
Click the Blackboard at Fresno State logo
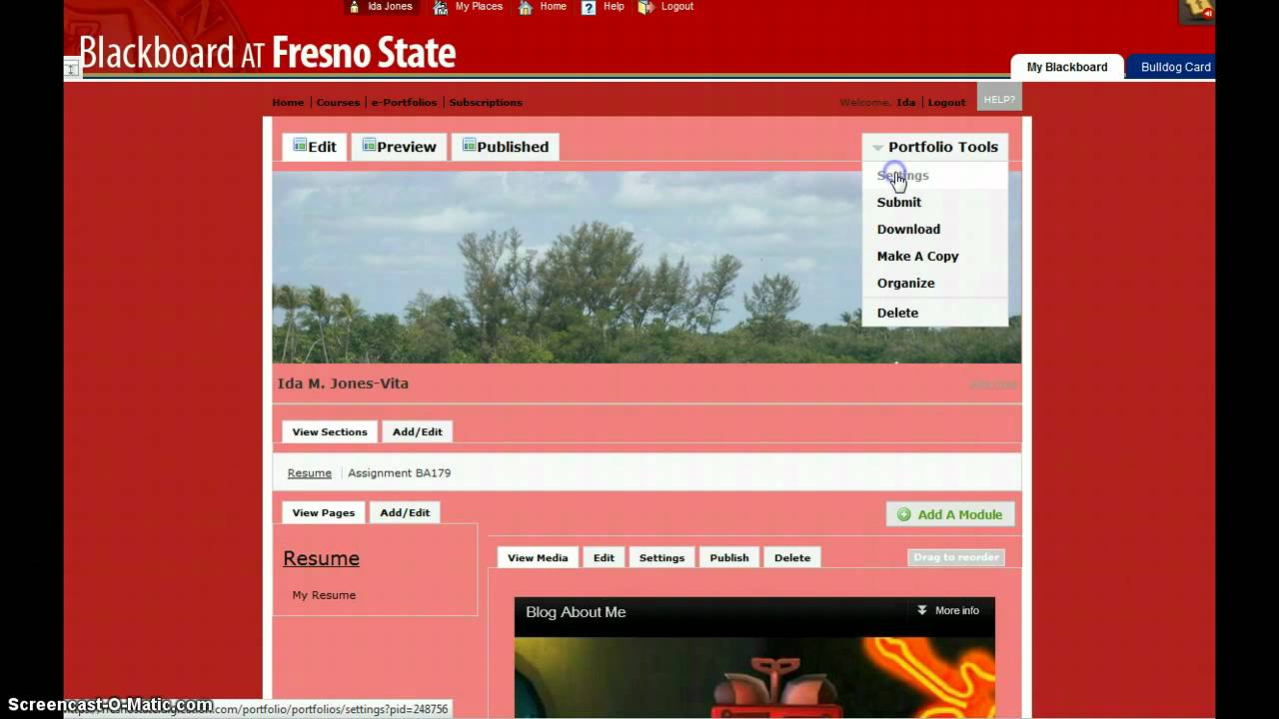tap(267, 52)
